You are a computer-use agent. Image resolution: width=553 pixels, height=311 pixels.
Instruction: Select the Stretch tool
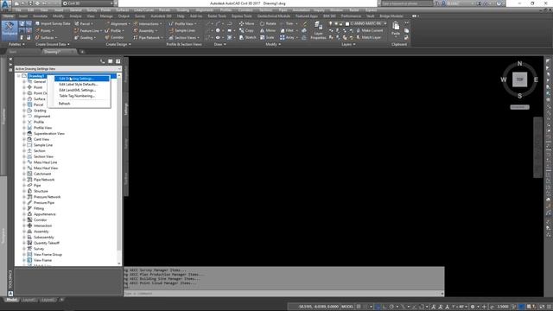coord(248,37)
